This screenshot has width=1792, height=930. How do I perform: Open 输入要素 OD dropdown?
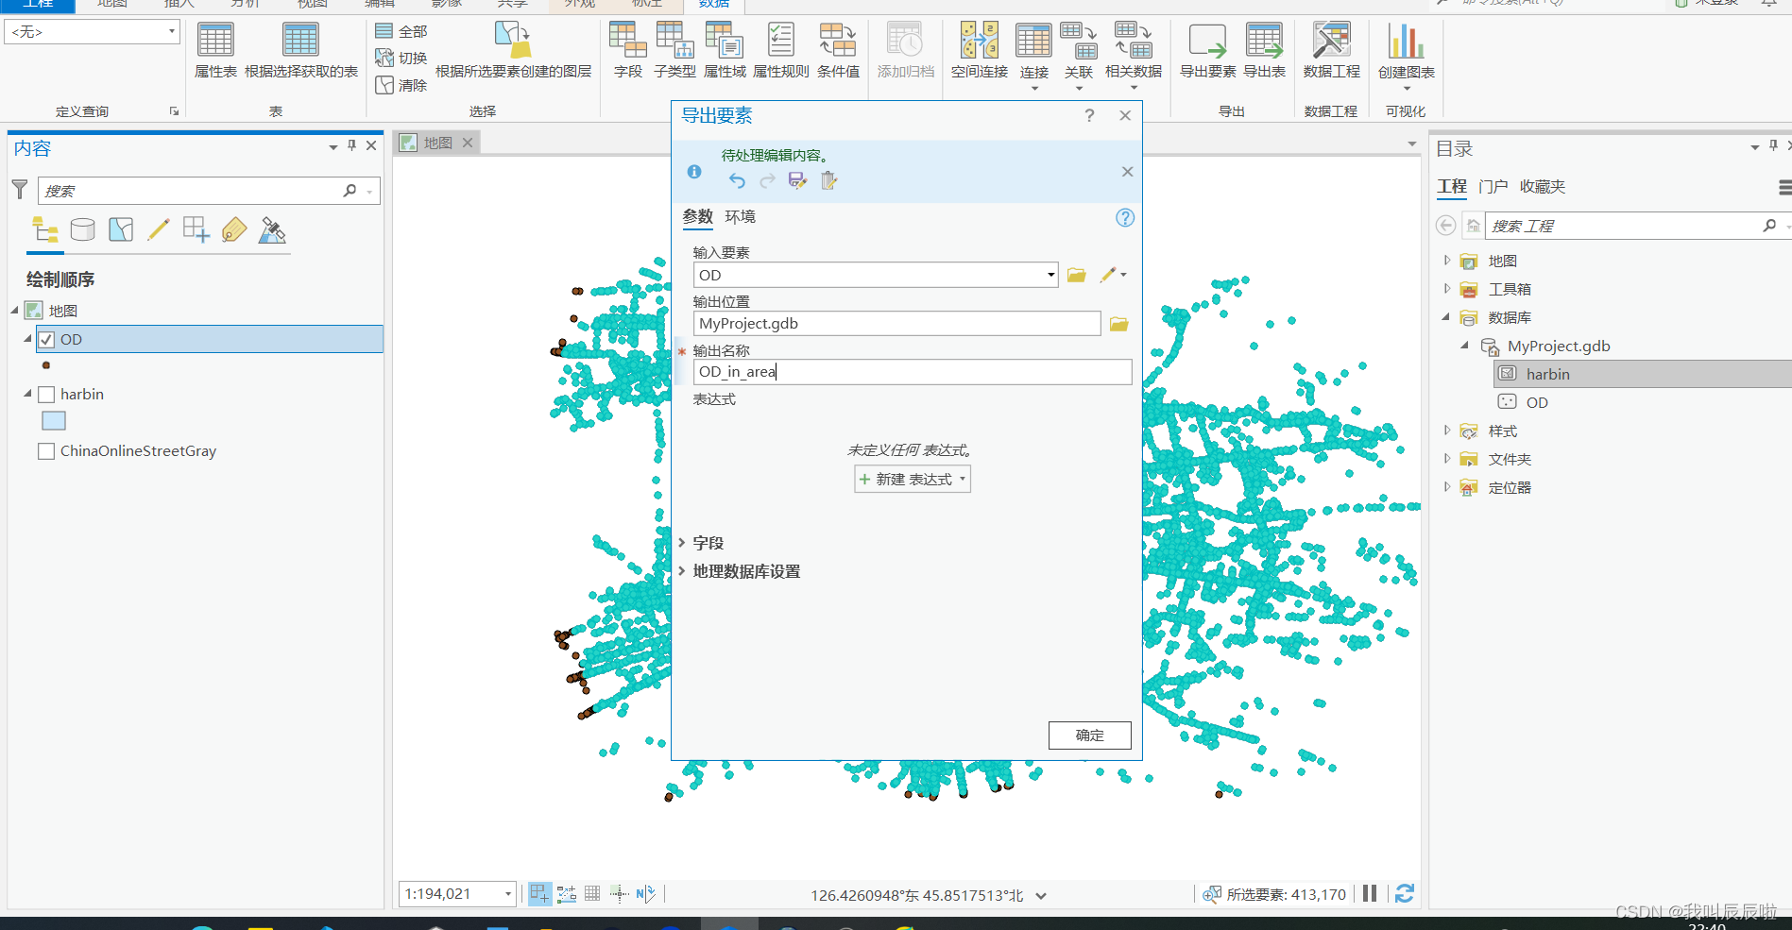click(x=1050, y=275)
